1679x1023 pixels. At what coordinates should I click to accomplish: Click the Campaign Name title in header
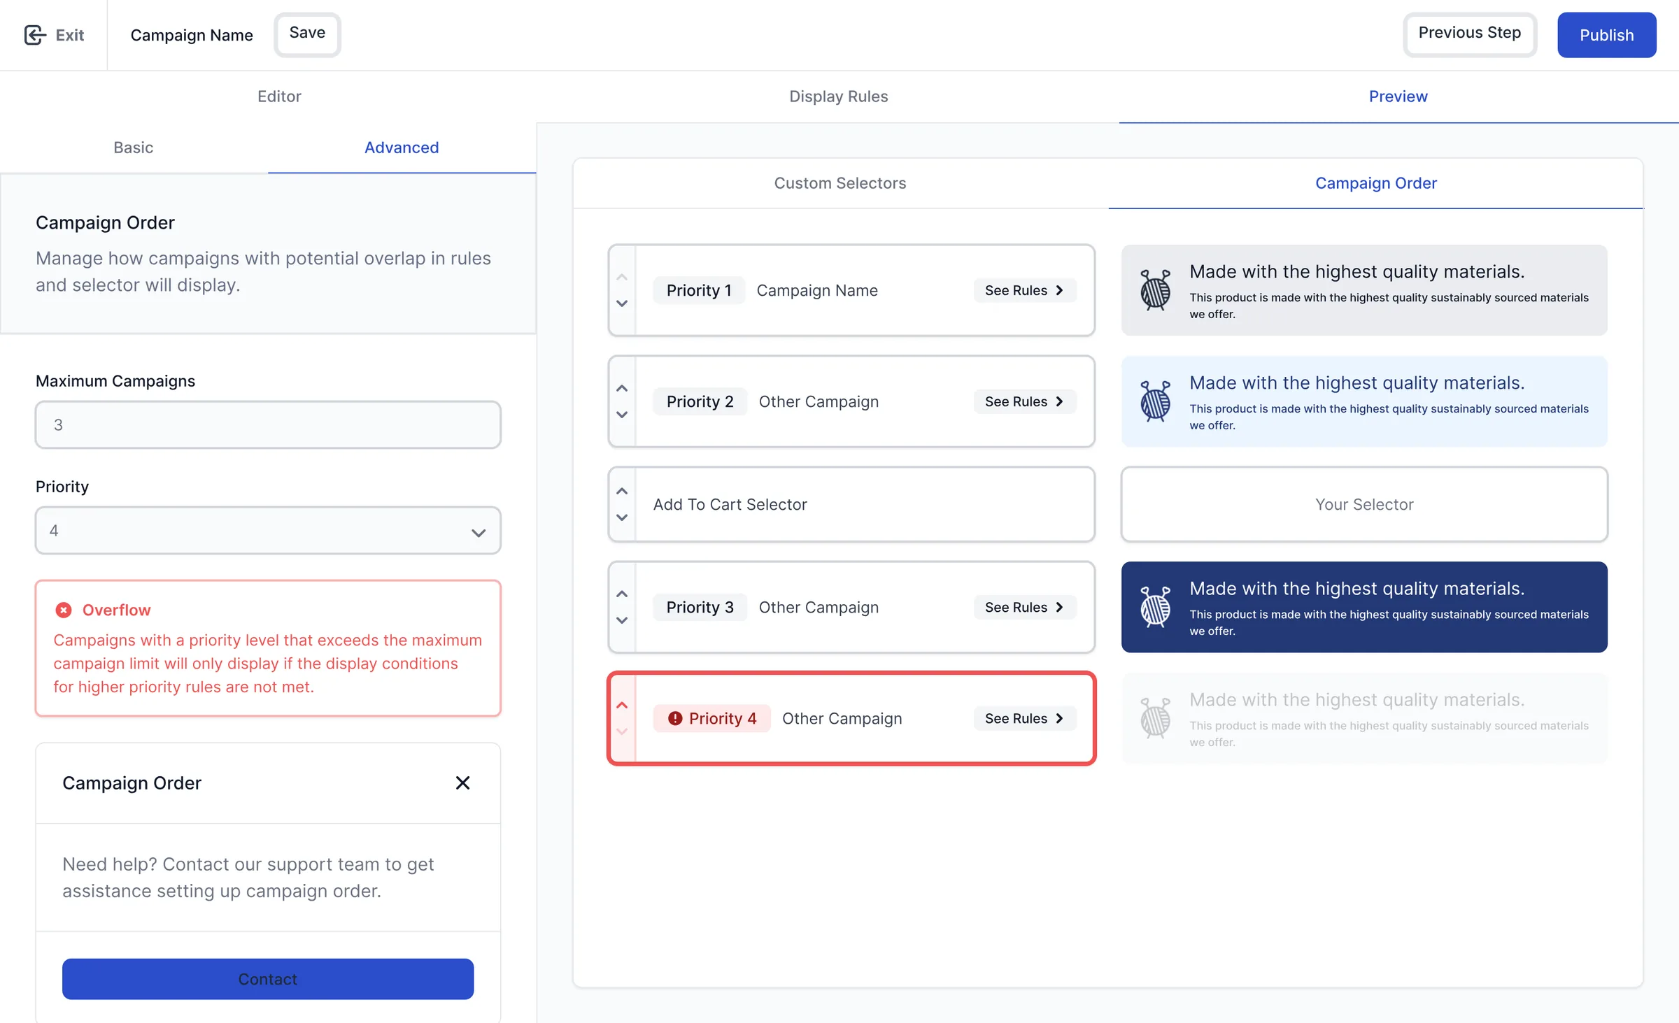coord(192,35)
